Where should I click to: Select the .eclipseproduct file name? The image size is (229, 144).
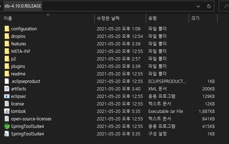pos(26,81)
